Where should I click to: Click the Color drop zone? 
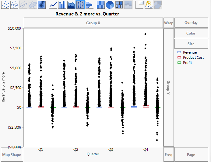[191, 33]
